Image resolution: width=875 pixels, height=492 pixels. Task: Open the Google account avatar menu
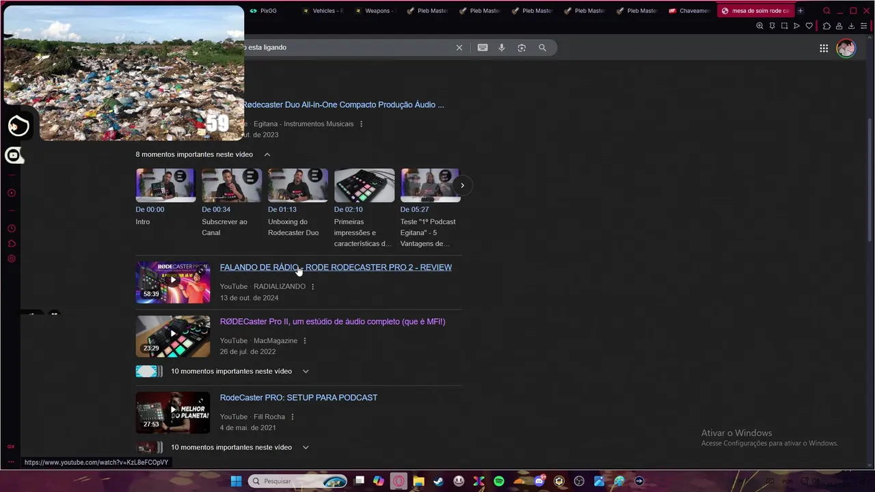pyautogui.click(x=846, y=48)
